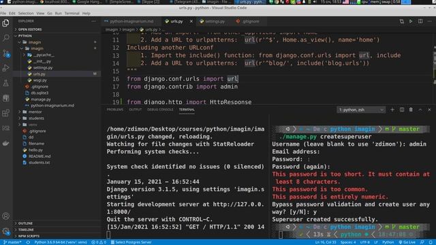
Task: Click UTF-8 encoding in status bar
Action: pos(365,242)
